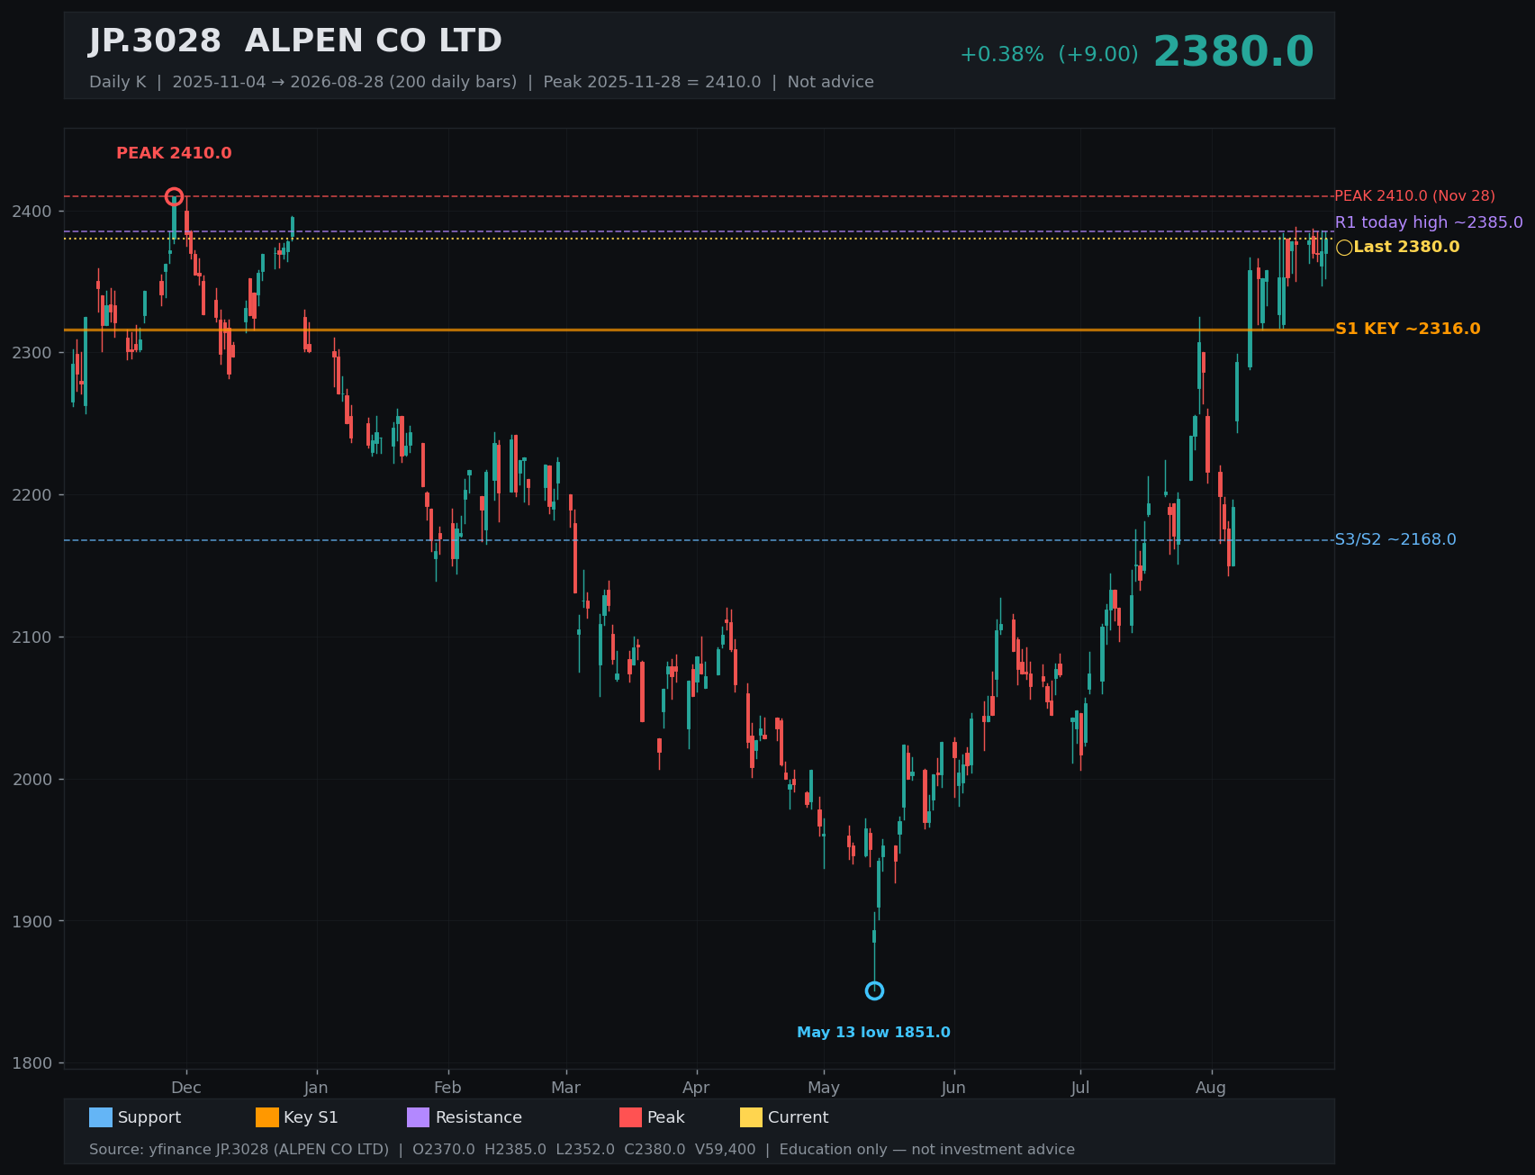Click the 'Key S1' legend label
The width and height of the screenshot is (1535, 1175).
(x=311, y=1117)
